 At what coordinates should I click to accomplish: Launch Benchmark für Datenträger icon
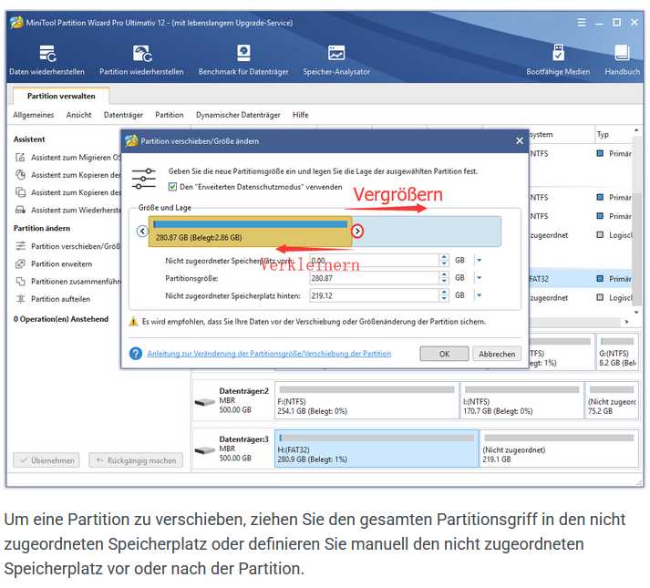[243, 53]
